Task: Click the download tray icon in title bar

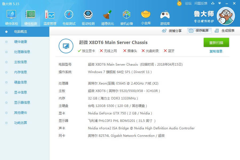Action: [213, 3]
